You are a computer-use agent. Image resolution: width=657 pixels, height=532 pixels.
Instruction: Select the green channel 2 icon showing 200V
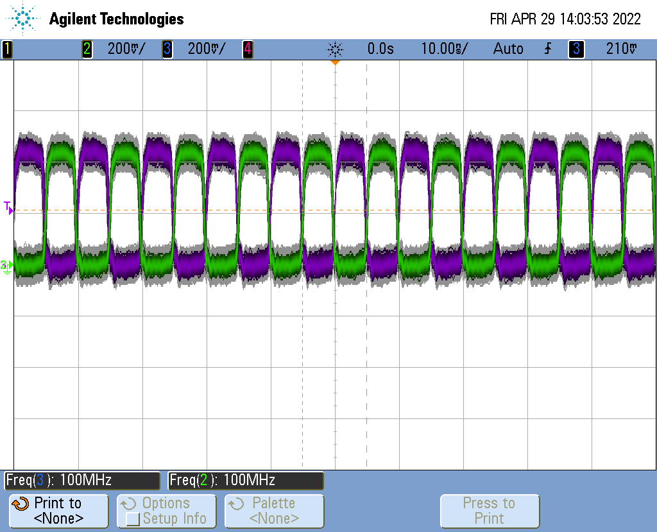(x=87, y=49)
